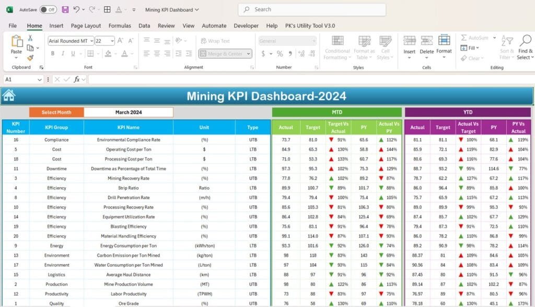Viewport: 535px width, 307px height.
Task: Open the Borders icon in the Font group
Action: (x=90, y=53)
